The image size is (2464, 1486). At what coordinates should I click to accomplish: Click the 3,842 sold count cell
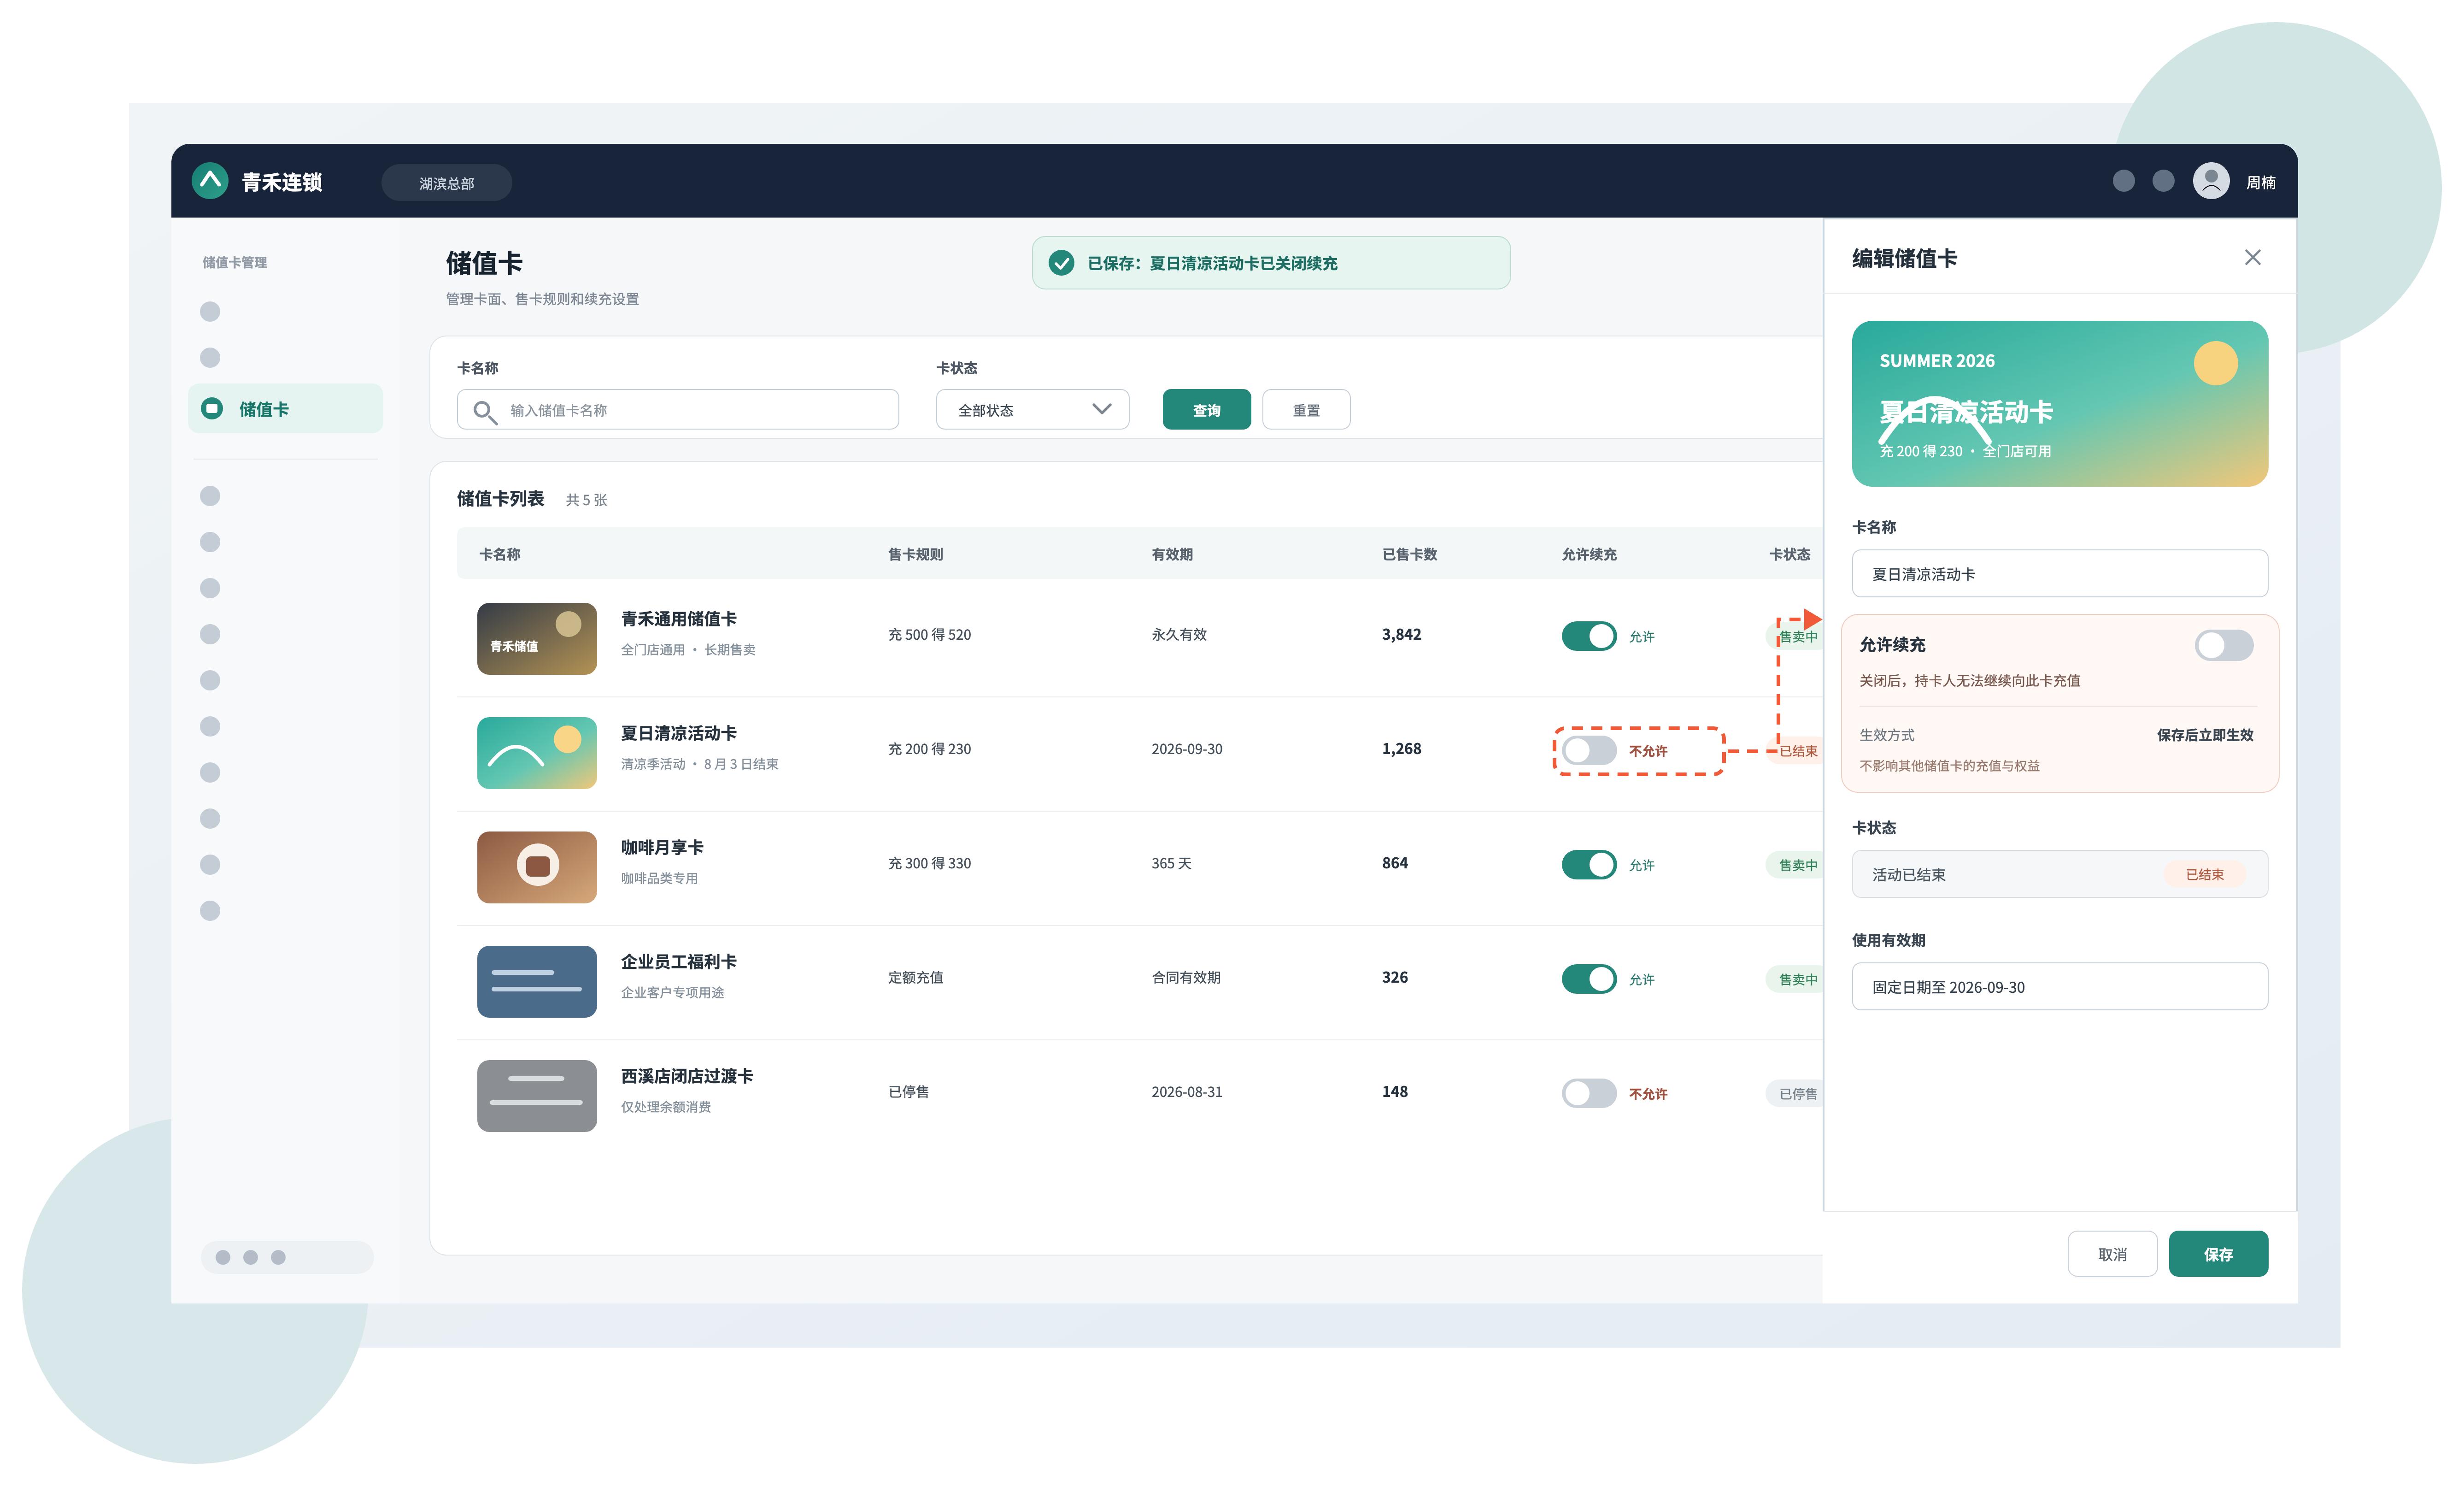click(1401, 634)
